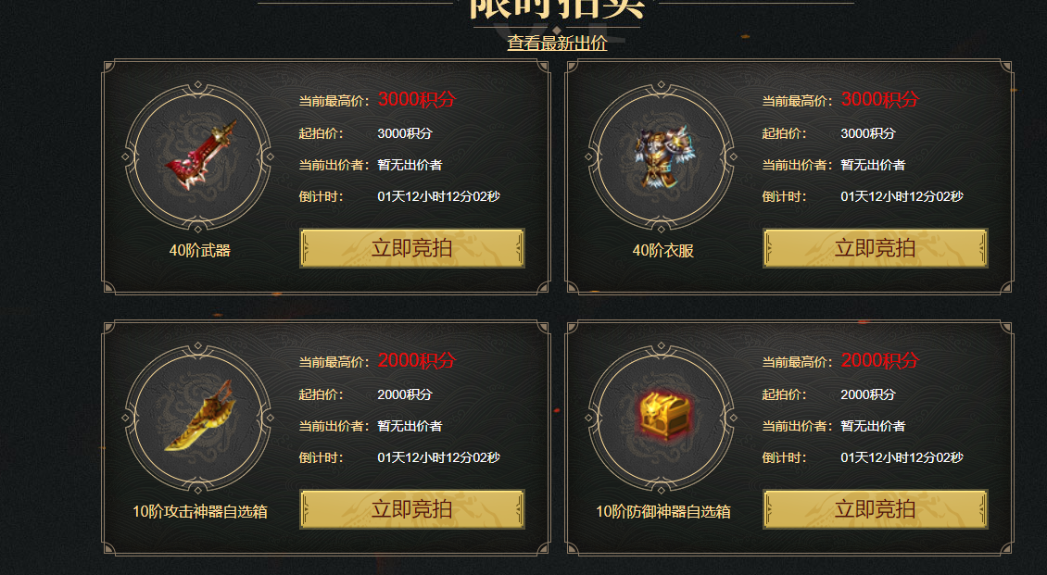Click 暂无出价者 text on 40阶衣服 card
The image size is (1047, 575).
click(x=873, y=165)
